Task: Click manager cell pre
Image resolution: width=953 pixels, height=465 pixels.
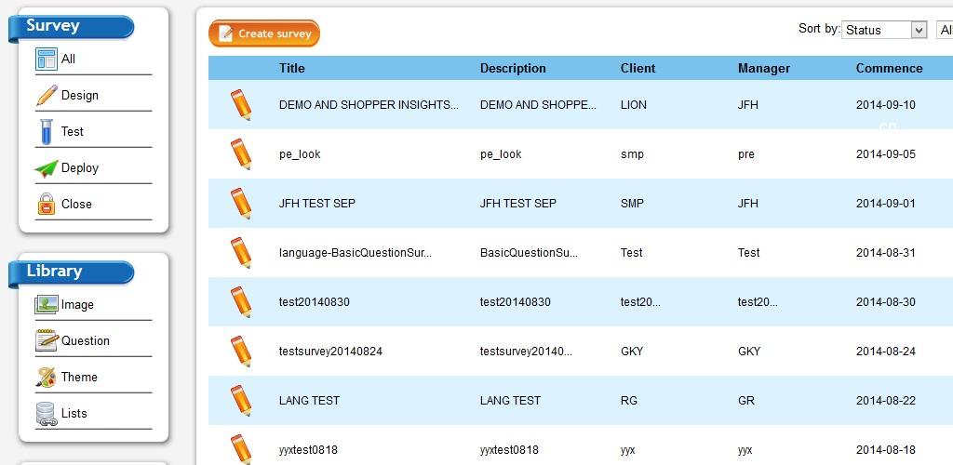Action: [746, 154]
